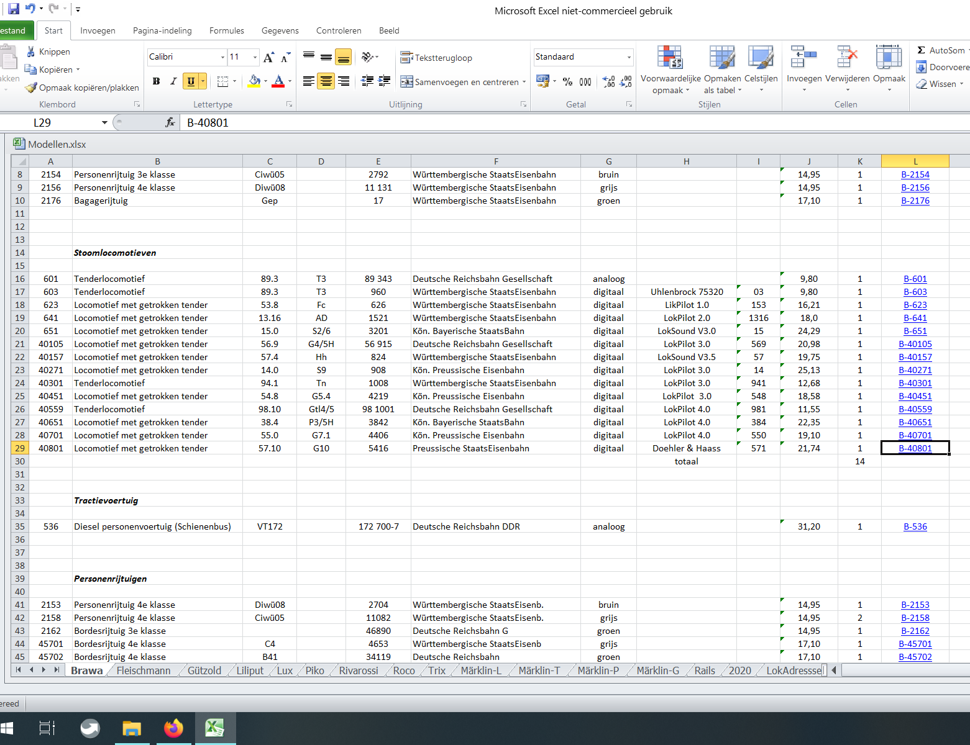Increase font size with the large A icon
Screen dimensions: 970x745
268,57
